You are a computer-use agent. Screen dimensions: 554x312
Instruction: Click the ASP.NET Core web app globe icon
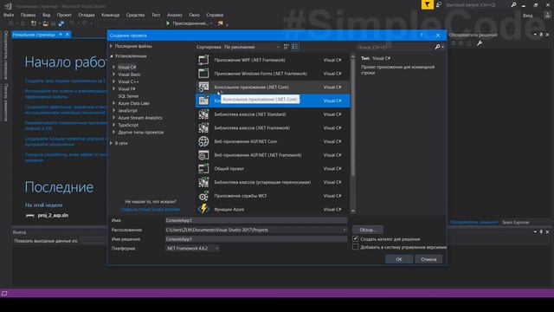tap(203, 141)
